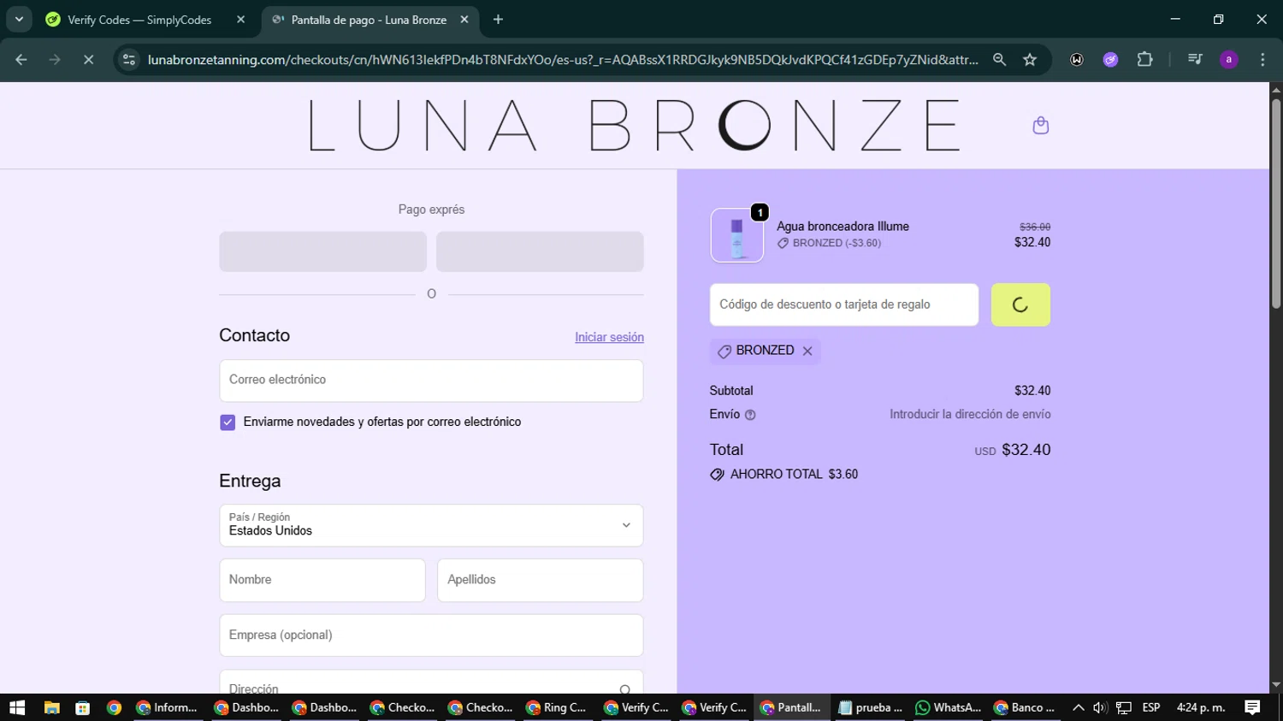Open File Explorer from taskbar
The image size is (1283, 721).
point(52,707)
